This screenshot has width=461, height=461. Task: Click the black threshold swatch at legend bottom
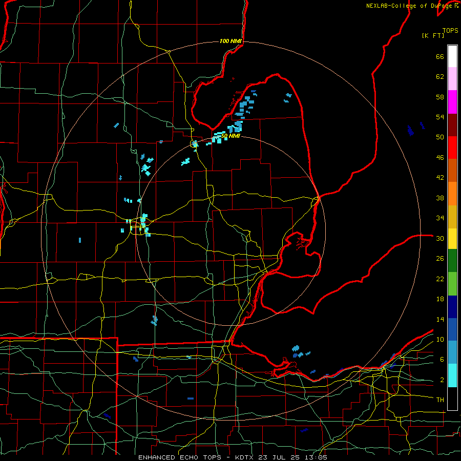452,399
